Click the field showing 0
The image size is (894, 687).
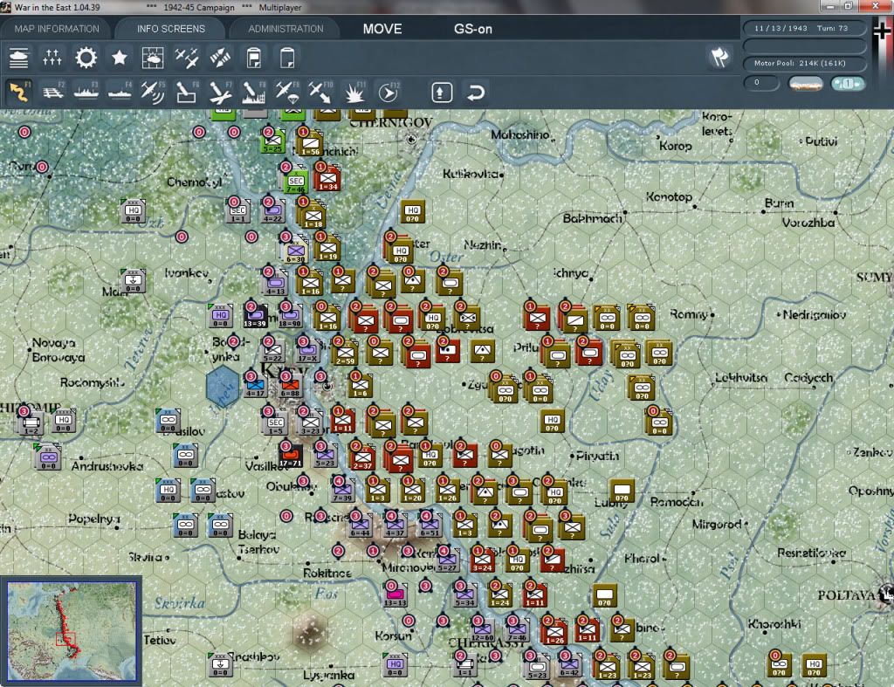coord(761,83)
